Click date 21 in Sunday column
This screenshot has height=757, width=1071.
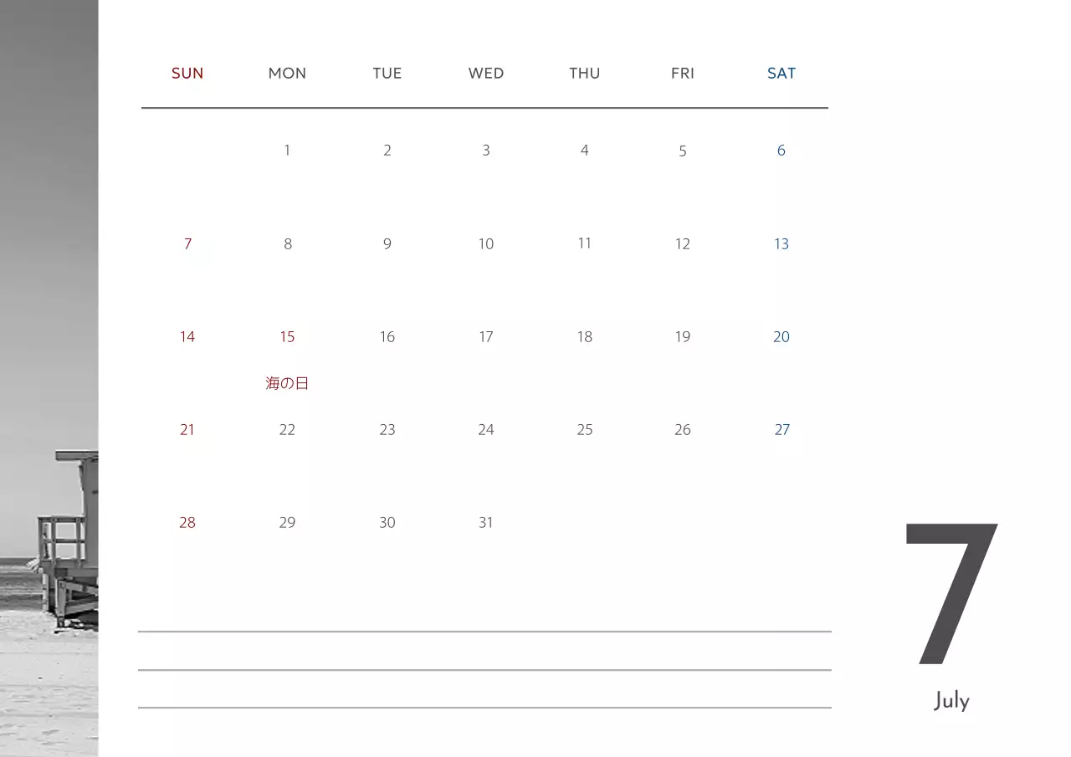coord(187,430)
